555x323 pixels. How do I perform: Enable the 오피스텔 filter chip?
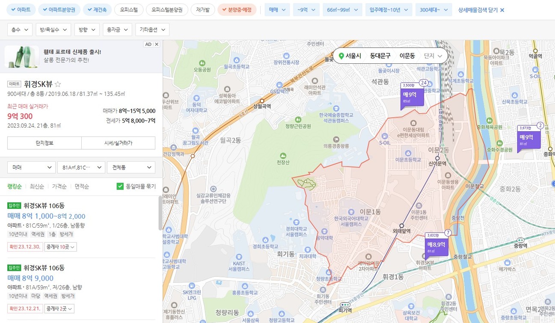[129, 9]
